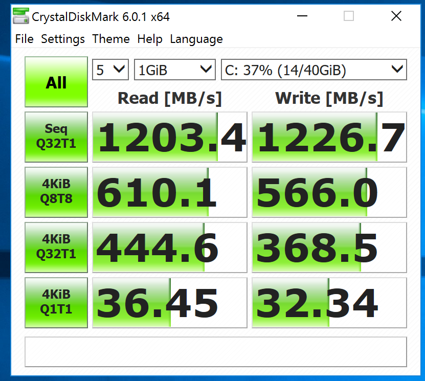Start the 4KiB Q8T8 test

coord(56,192)
